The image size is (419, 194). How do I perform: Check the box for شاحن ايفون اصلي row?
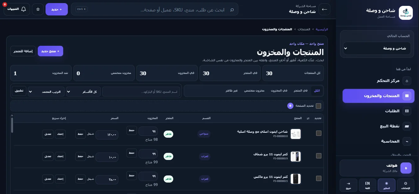click(x=319, y=133)
